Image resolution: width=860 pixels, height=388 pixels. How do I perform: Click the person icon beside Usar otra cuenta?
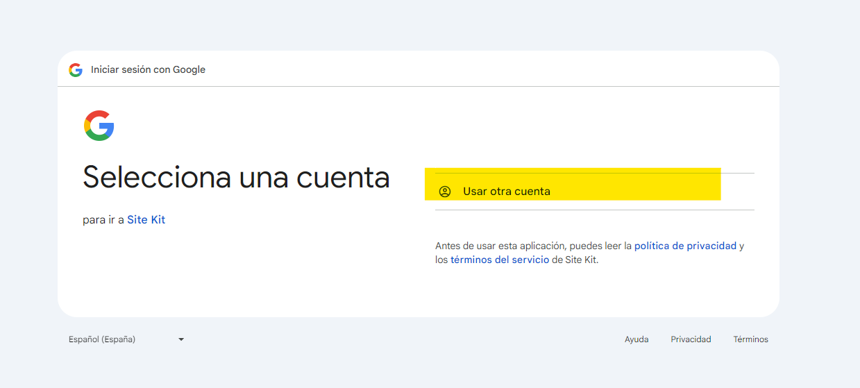point(445,192)
